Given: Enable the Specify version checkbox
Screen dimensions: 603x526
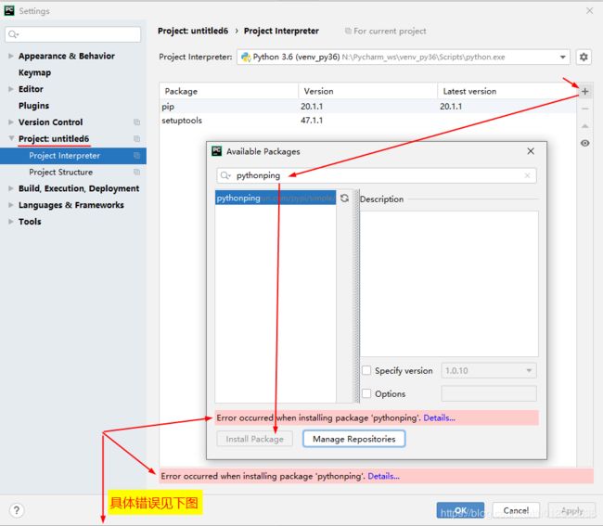Looking at the screenshot, I should tap(366, 370).
